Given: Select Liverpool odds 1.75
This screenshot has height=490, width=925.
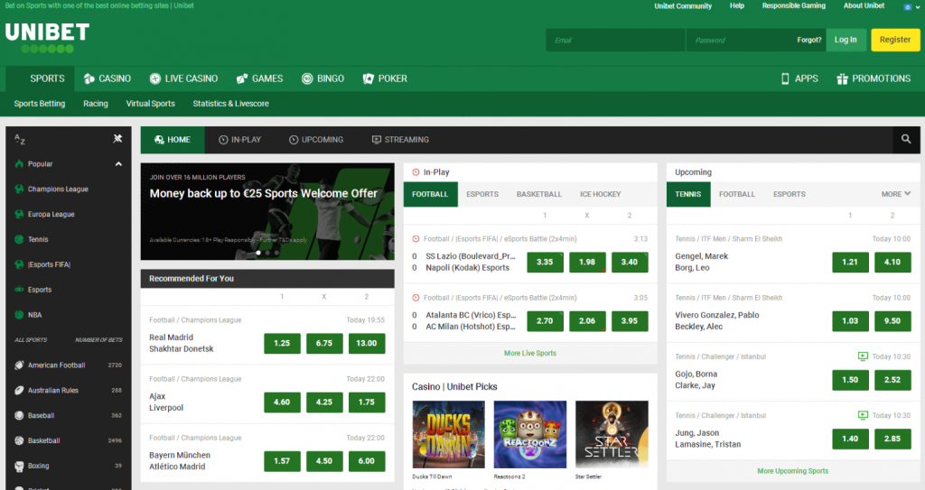Looking at the screenshot, I should 367,402.
